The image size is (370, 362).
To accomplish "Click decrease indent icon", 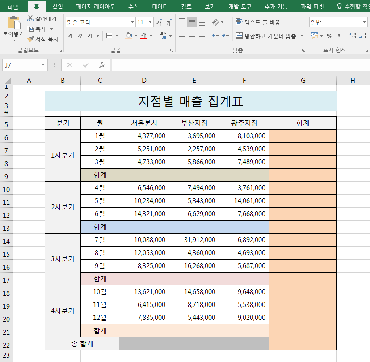I will [x=216, y=36].
